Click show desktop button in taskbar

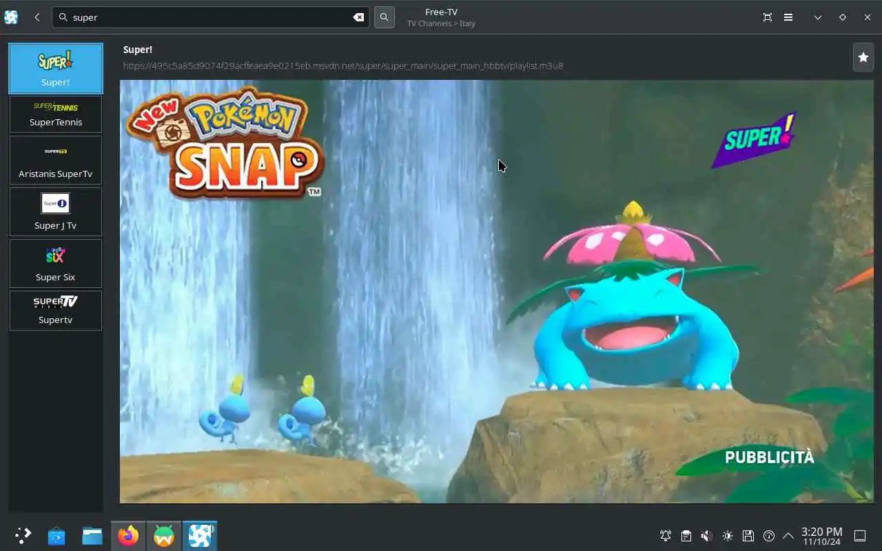pyautogui.click(x=860, y=535)
